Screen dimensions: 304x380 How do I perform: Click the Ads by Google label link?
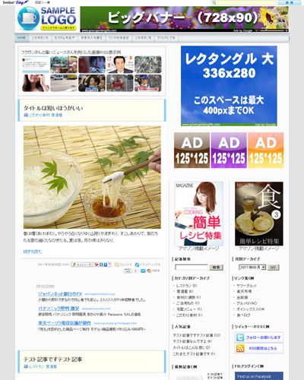tap(45, 286)
